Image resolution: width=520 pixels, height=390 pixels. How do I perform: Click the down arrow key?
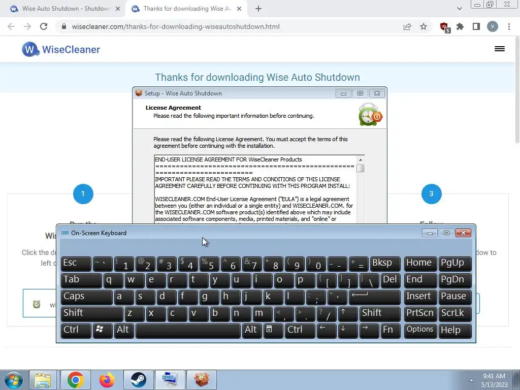(x=348, y=331)
